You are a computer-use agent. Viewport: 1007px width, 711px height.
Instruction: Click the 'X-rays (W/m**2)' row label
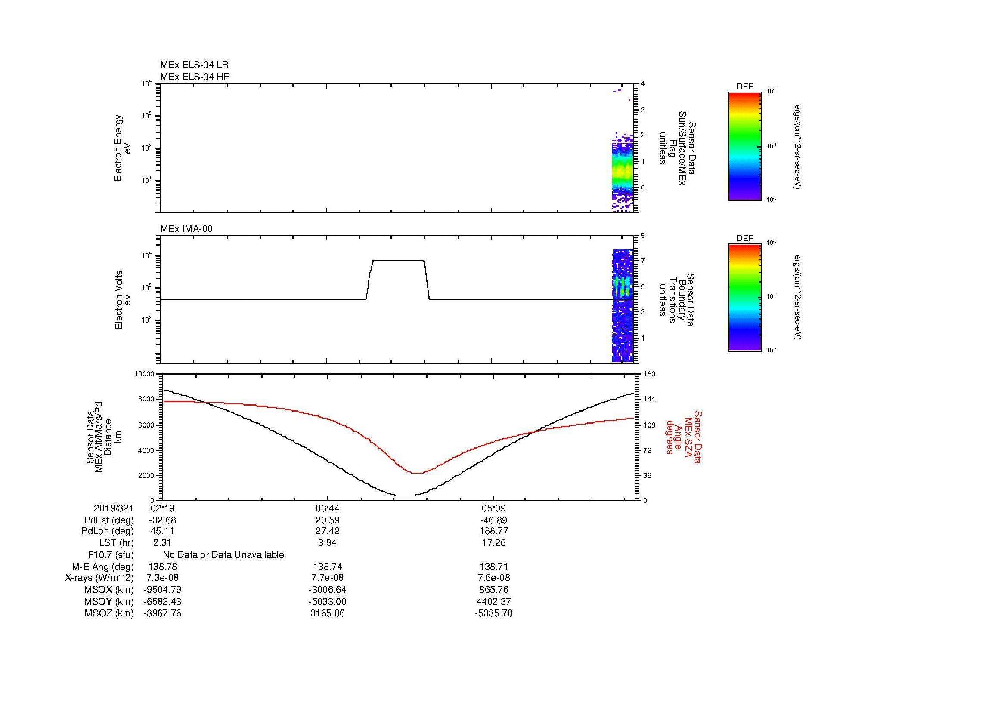99,578
